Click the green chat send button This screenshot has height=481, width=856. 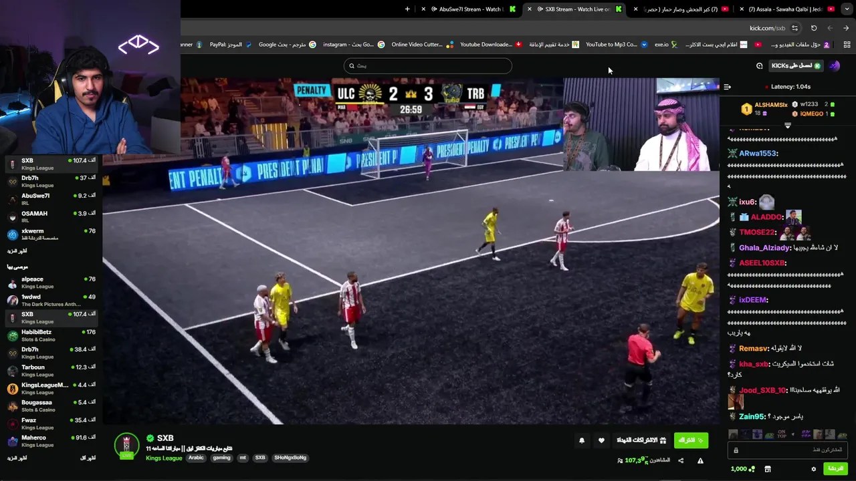pyautogui.click(x=835, y=469)
